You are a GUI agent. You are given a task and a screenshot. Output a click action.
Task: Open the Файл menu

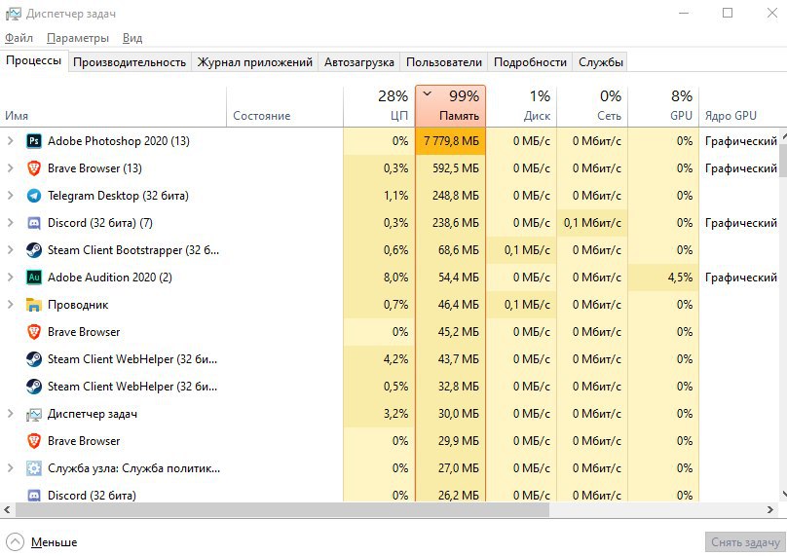click(19, 38)
